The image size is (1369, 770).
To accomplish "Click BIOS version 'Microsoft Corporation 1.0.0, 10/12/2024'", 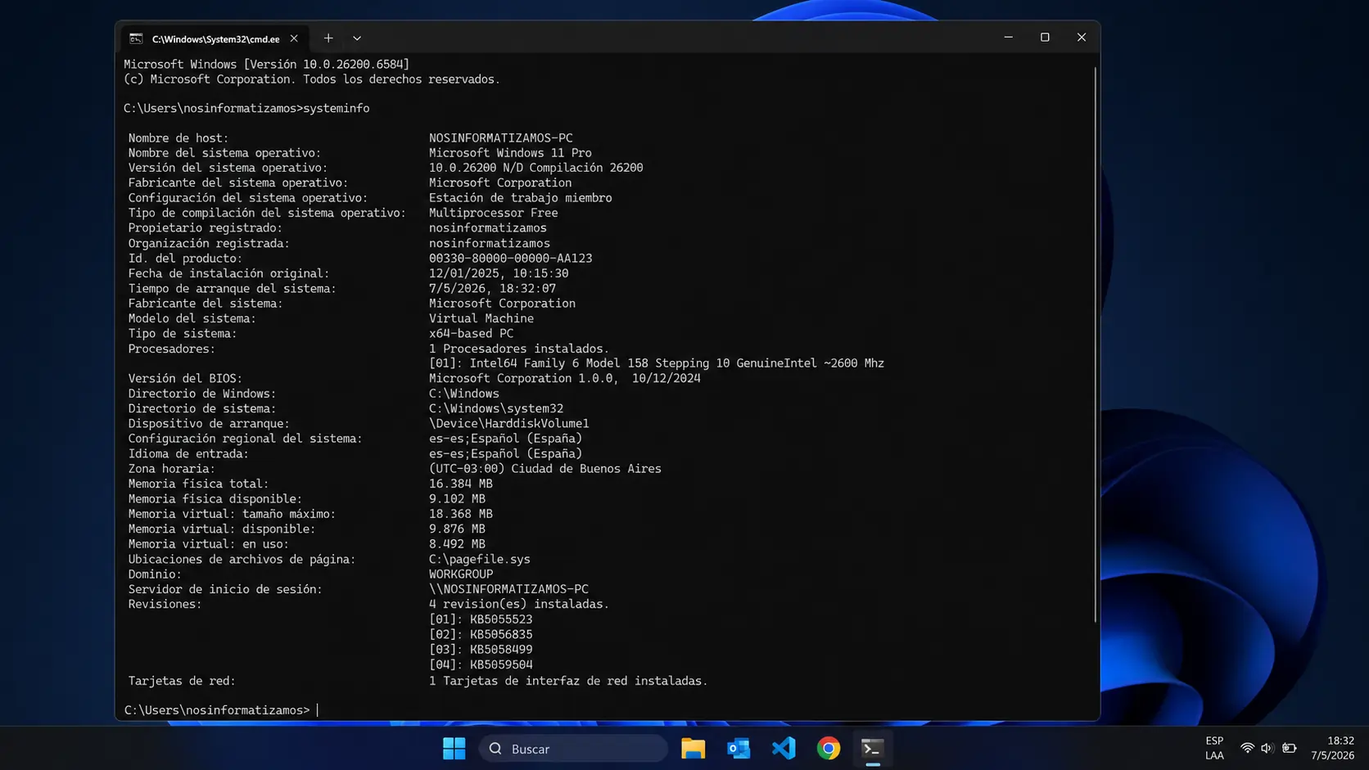I will tap(565, 379).
